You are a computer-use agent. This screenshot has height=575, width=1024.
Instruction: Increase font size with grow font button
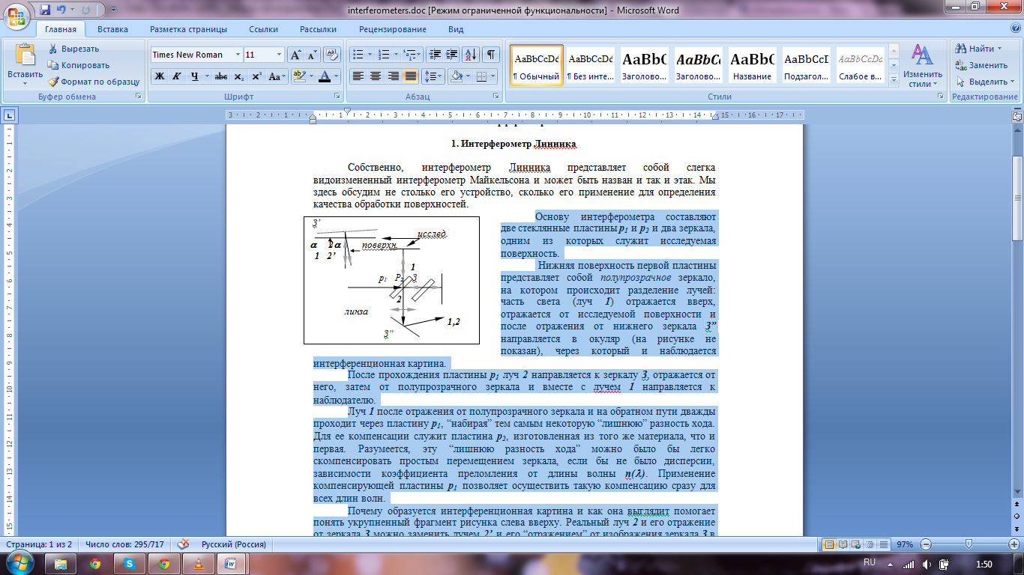pos(296,55)
